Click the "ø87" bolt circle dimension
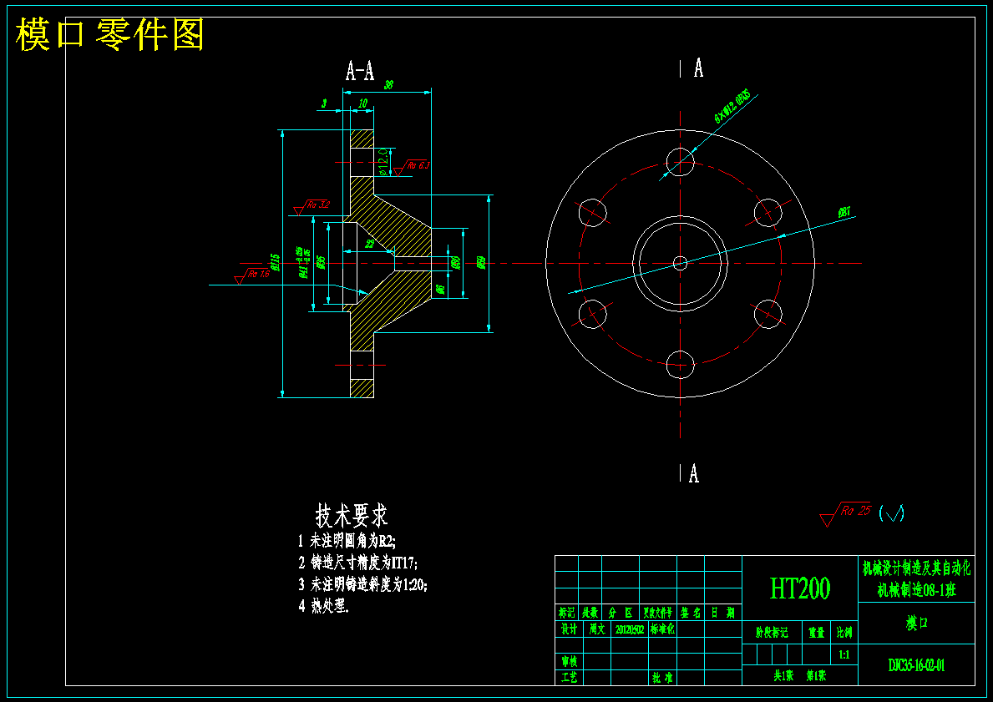Screen dimensions: 993x702 (844, 212)
